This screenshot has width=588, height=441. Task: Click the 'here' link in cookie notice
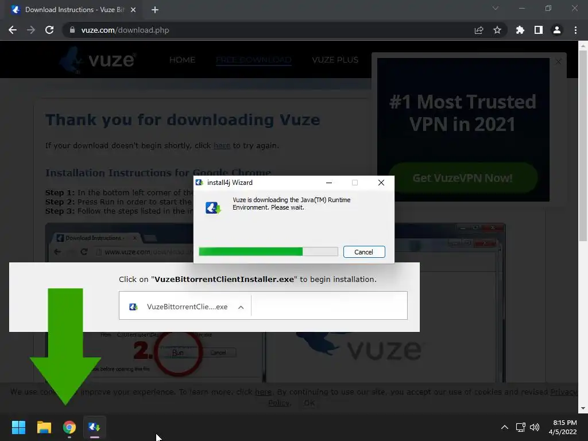[x=263, y=392]
